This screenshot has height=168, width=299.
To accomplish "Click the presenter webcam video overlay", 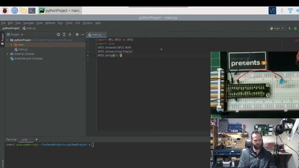I will 255,143.
